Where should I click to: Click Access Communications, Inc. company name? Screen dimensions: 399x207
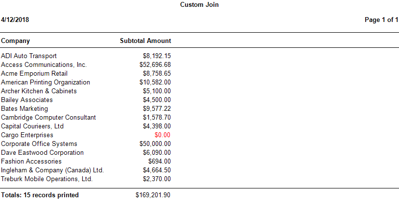point(44,65)
